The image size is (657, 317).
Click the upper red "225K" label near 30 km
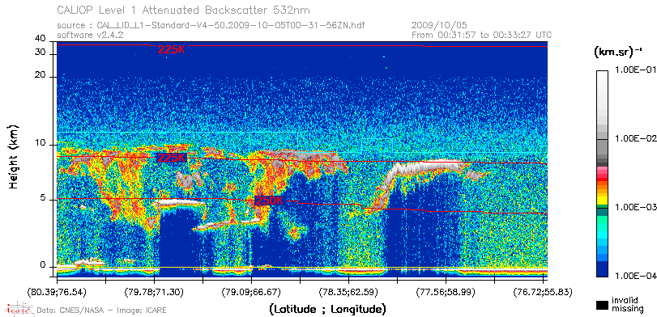point(172,49)
